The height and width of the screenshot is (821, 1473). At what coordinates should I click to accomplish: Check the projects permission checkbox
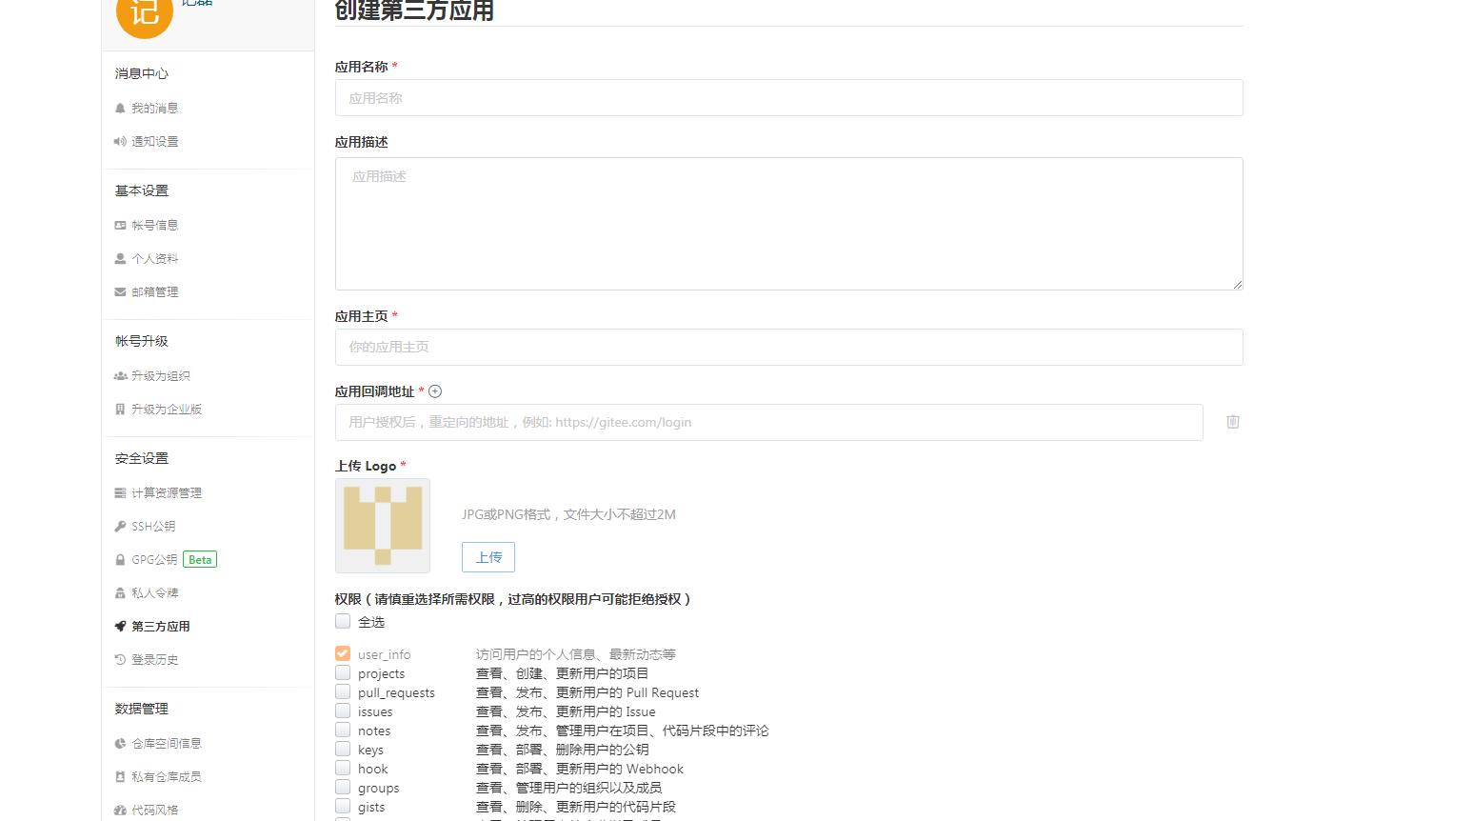tap(343, 672)
